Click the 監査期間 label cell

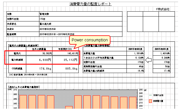(x=23, y=34)
